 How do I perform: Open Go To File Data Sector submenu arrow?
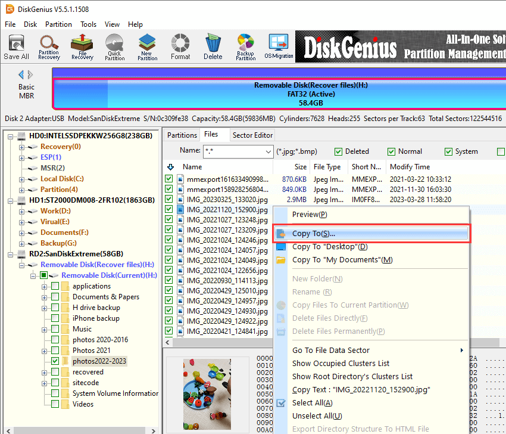(462, 351)
